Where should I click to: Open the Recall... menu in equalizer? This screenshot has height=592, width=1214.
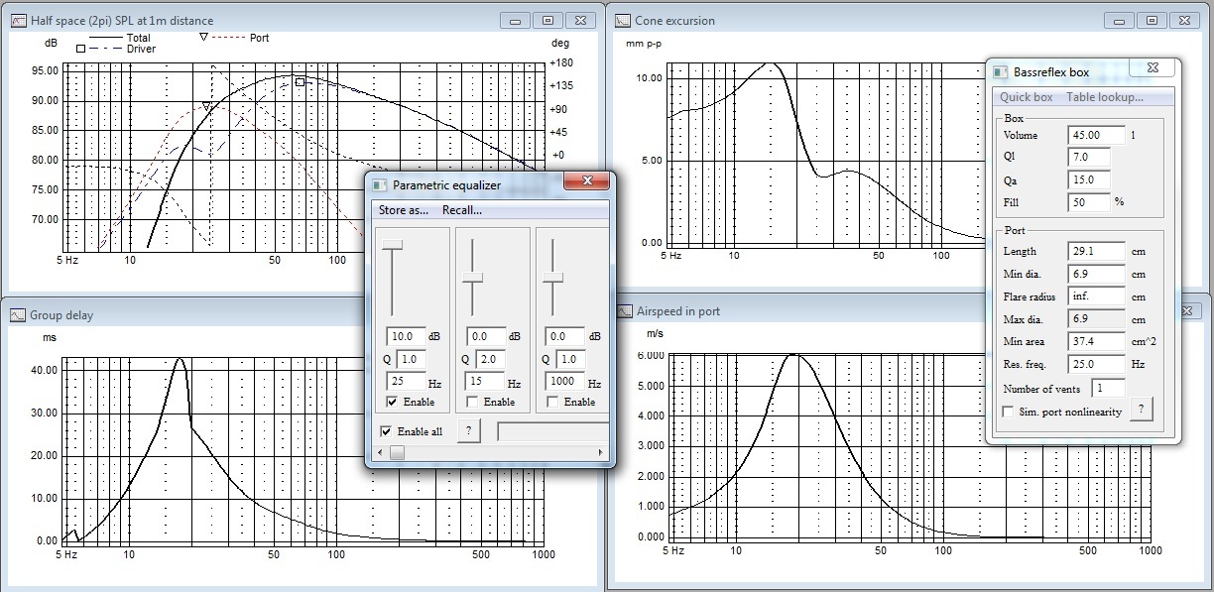click(x=462, y=210)
